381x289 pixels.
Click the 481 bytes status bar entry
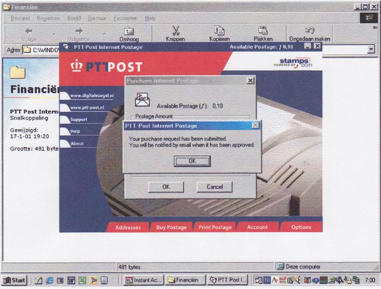130,267
